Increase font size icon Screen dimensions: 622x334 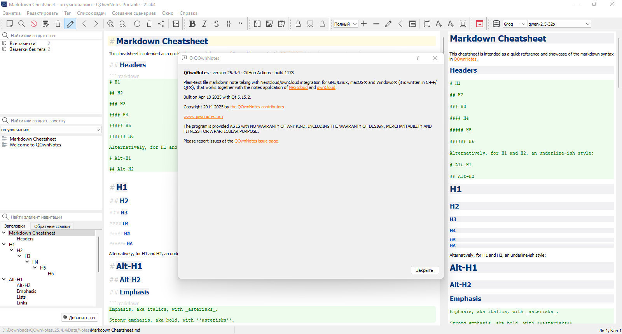click(x=439, y=24)
